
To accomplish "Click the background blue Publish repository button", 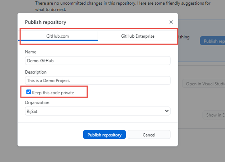I will pyautogui.click(x=213, y=41).
